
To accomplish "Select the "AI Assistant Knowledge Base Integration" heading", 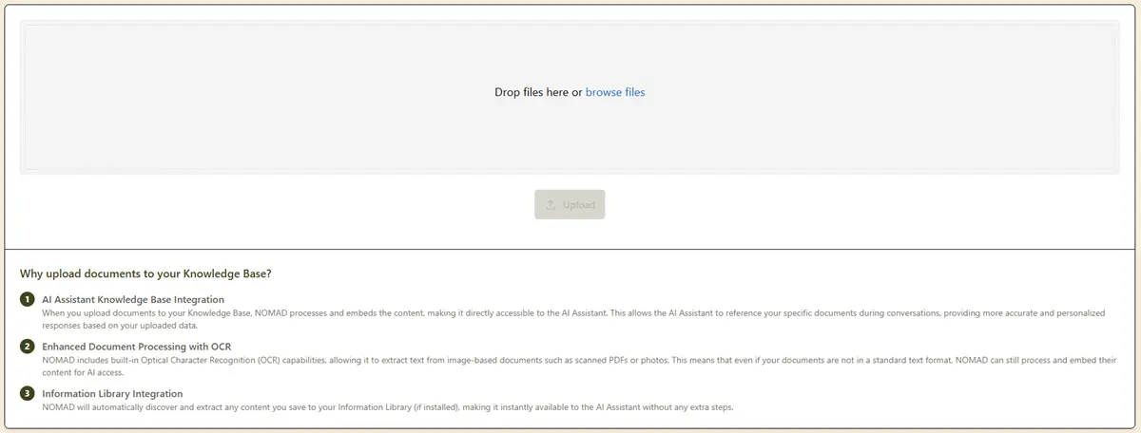I will click(133, 299).
